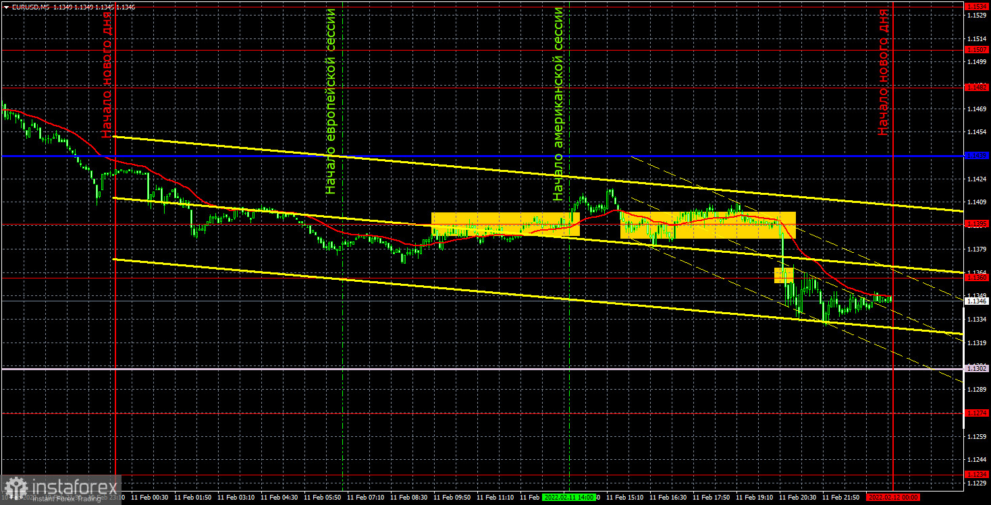Select the small yellow signal rectangle near 1.1360
Screen dimensions: 991x505
point(783,275)
